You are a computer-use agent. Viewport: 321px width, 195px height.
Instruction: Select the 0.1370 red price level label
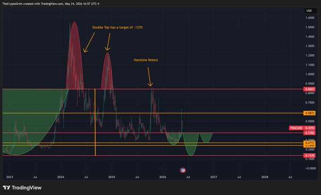coord(310,155)
